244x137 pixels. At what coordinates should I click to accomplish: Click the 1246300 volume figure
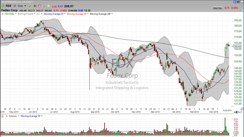(72, 11)
